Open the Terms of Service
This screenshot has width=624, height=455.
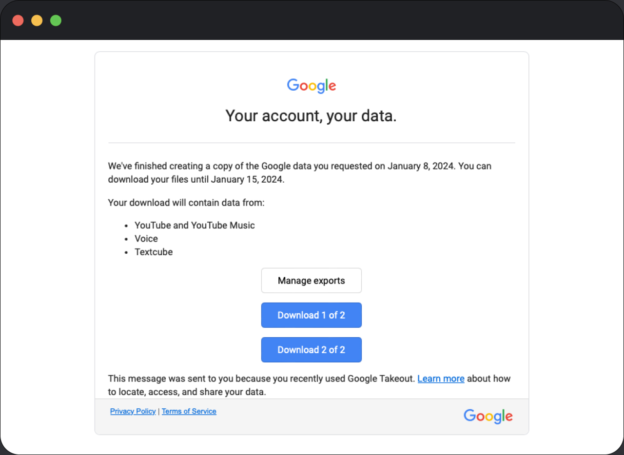(x=189, y=411)
